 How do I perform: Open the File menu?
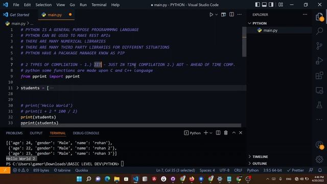[16, 5]
